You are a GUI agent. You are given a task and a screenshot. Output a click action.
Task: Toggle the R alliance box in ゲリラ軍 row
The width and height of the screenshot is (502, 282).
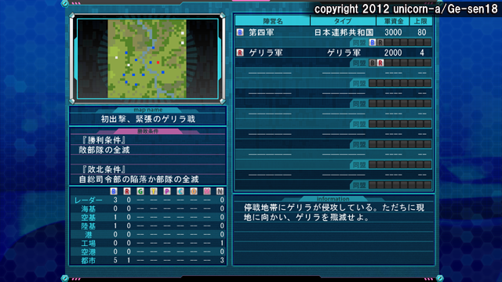(380, 63)
